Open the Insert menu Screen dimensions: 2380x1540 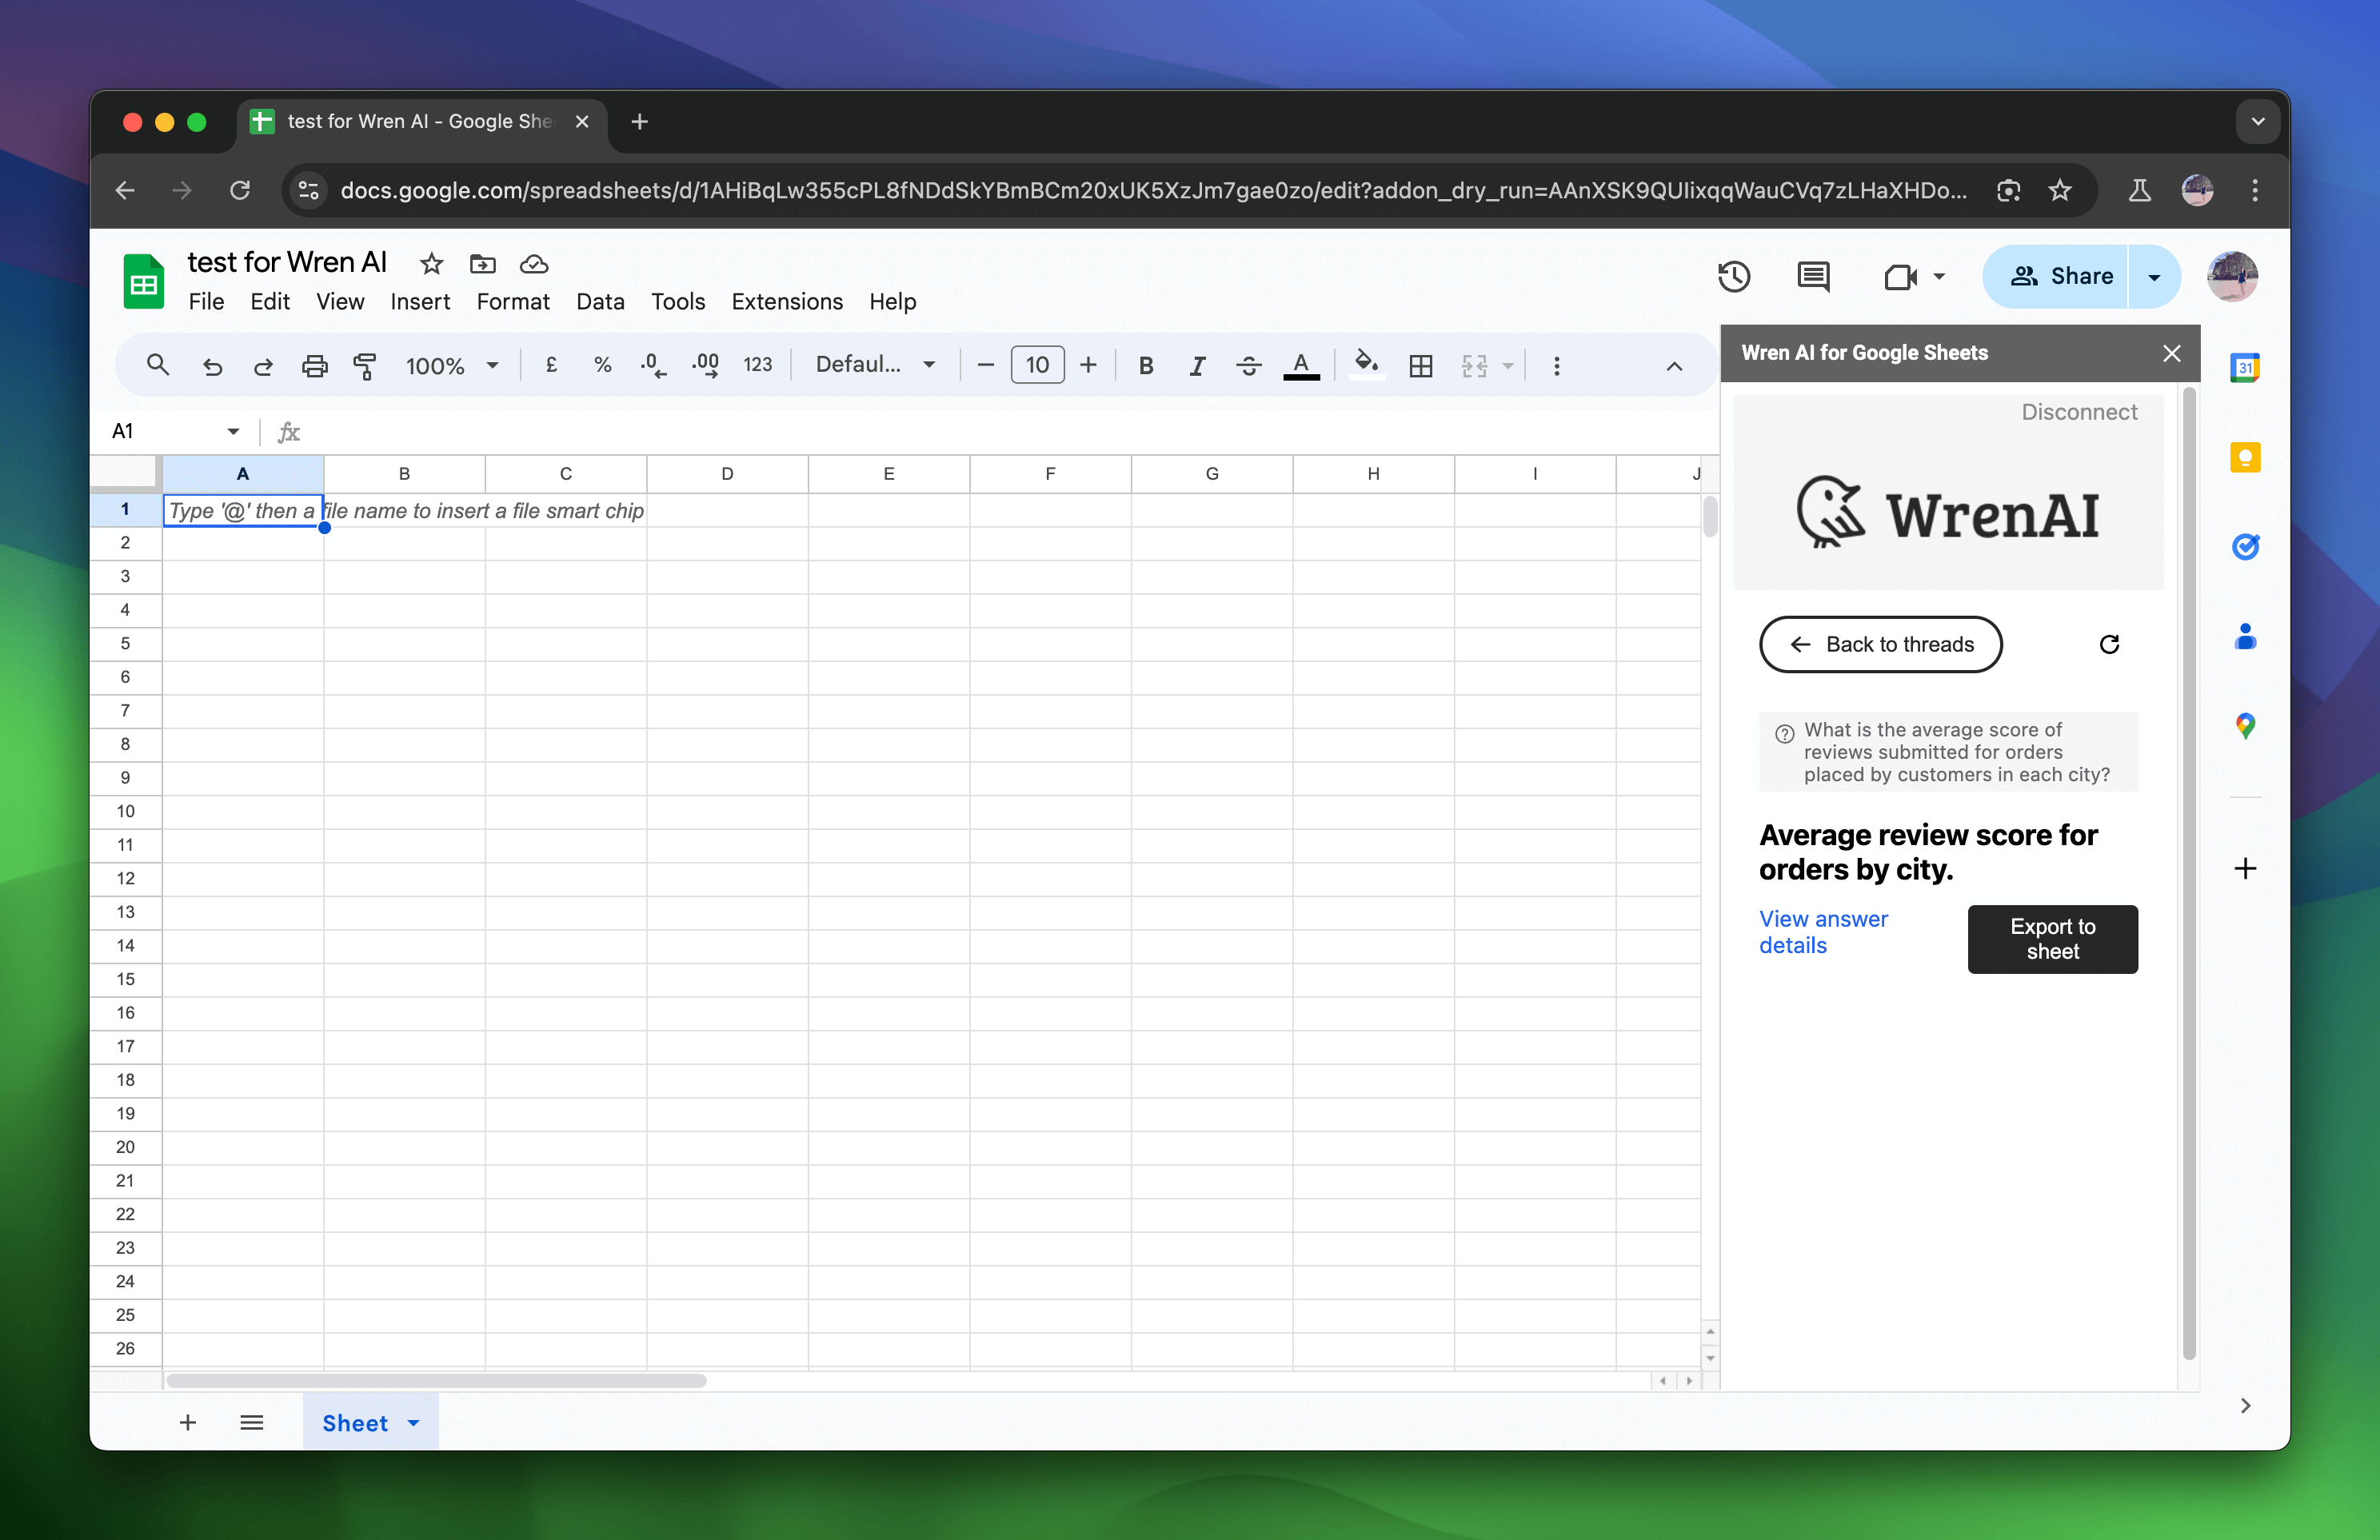pos(420,301)
